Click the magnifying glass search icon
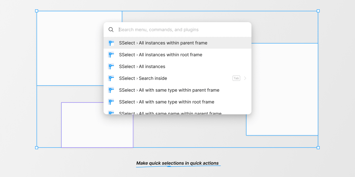355x177 pixels. (x=111, y=30)
